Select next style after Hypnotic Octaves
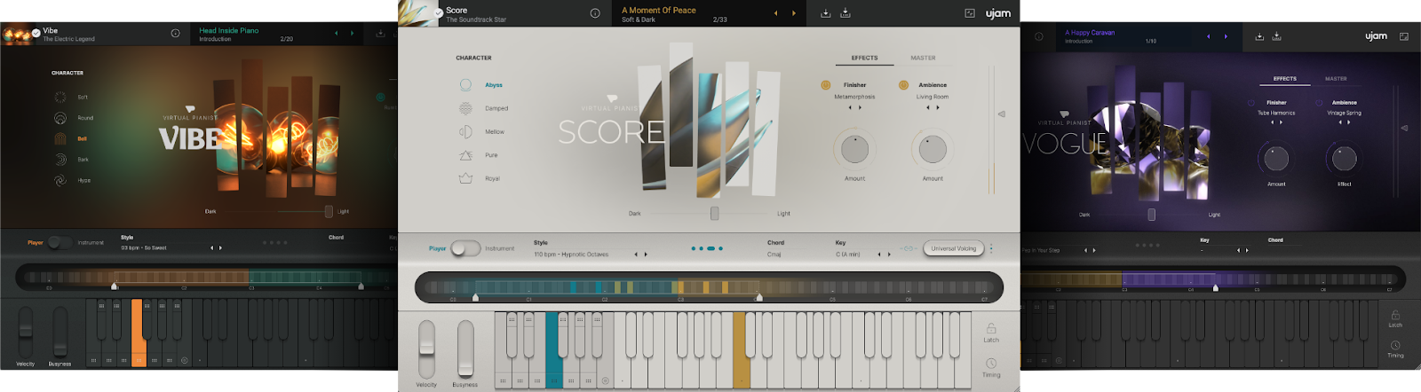1421x392 pixels. [x=646, y=255]
